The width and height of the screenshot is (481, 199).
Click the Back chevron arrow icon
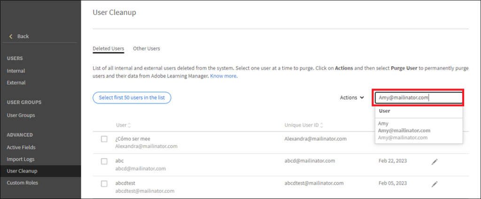[x=11, y=36]
